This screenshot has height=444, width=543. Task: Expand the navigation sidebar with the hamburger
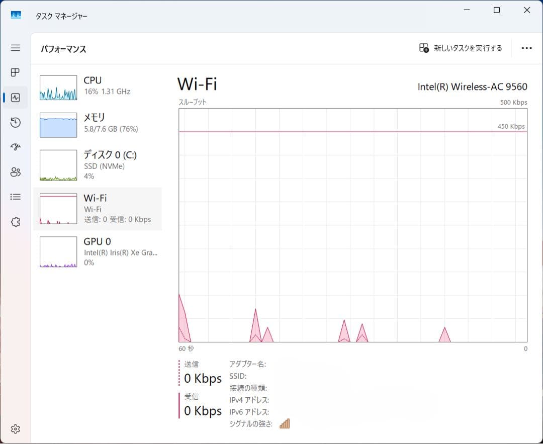[15, 48]
